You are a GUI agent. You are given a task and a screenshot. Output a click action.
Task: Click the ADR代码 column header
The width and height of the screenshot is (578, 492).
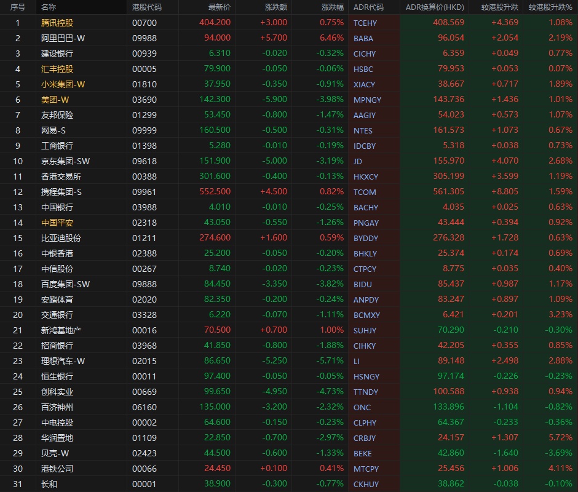[x=368, y=7]
